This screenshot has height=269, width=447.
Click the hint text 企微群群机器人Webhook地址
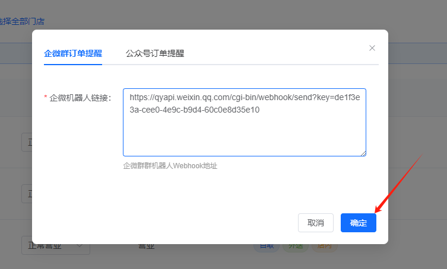(x=170, y=166)
